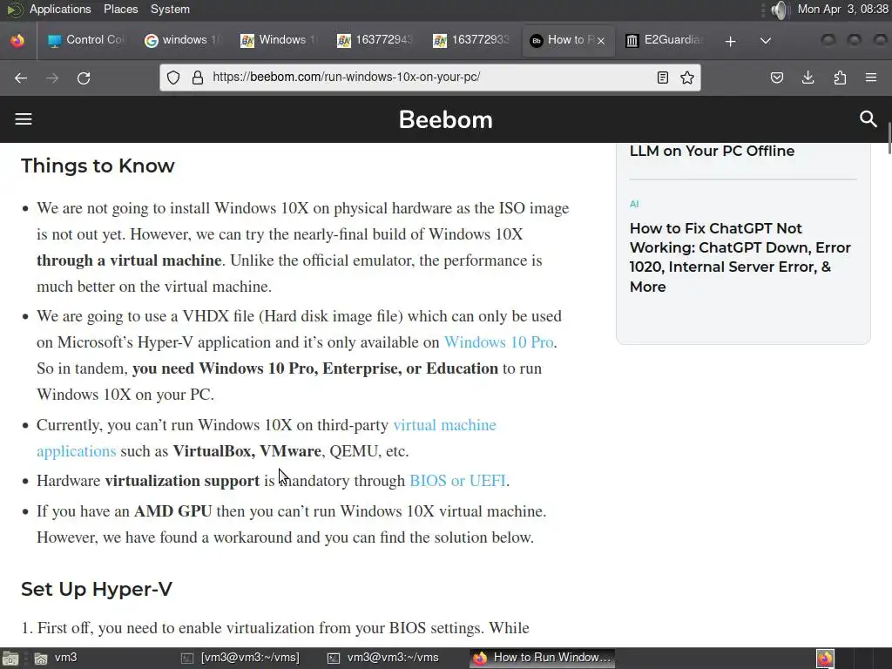The width and height of the screenshot is (892, 669).
Task: Expand the list all tabs chevron
Action: (766, 40)
